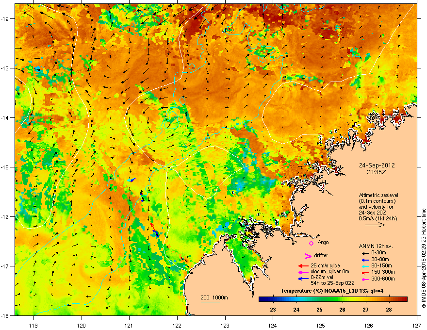Click the blue 30-80m ANMN arrow

pyautogui.click(x=364, y=260)
